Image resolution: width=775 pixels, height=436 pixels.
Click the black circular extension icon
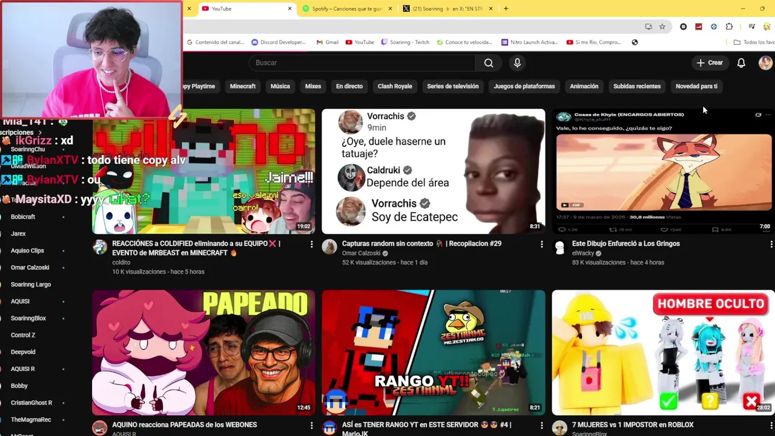[x=684, y=27]
